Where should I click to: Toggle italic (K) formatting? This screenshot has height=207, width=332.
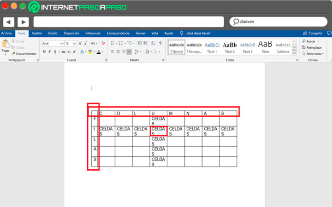(50, 52)
